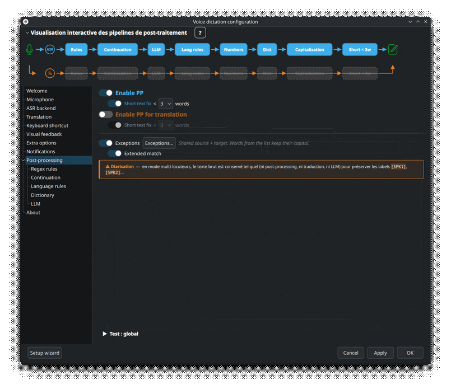Click the Cancel button
The width and height of the screenshot is (451, 389).
[351, 353]
